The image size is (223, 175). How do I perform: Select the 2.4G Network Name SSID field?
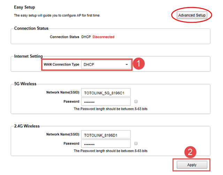click(x=106, y=134)
